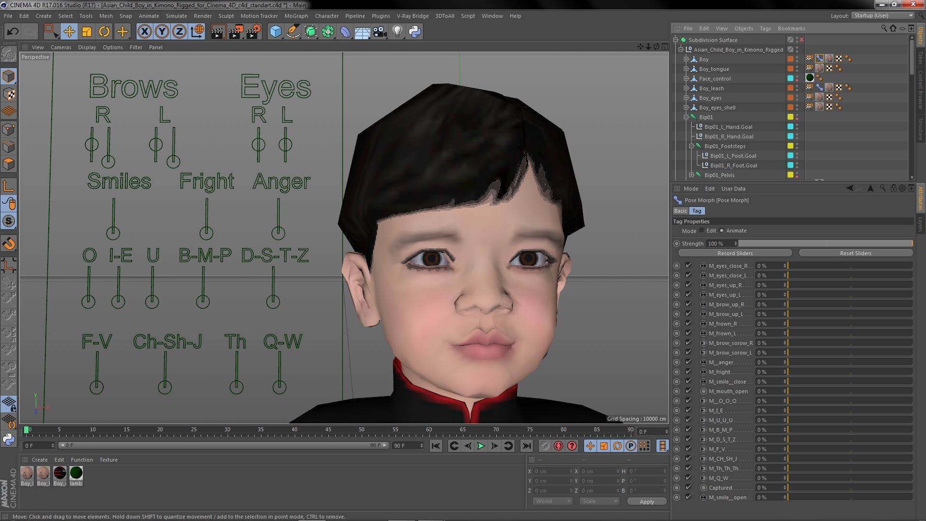
Task: Click the Reset Sliders button
Action: tap(856, 253)
